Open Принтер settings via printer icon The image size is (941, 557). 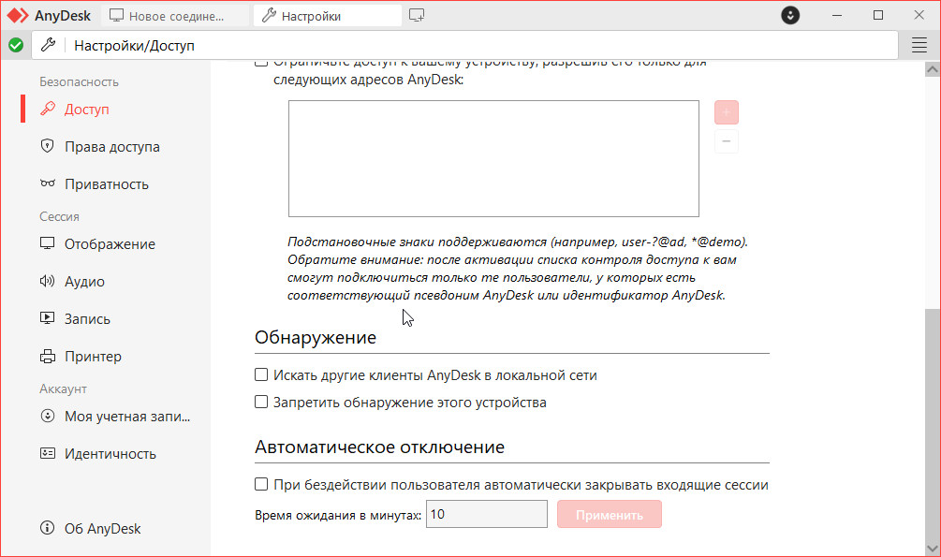click(x=48, y=357)
